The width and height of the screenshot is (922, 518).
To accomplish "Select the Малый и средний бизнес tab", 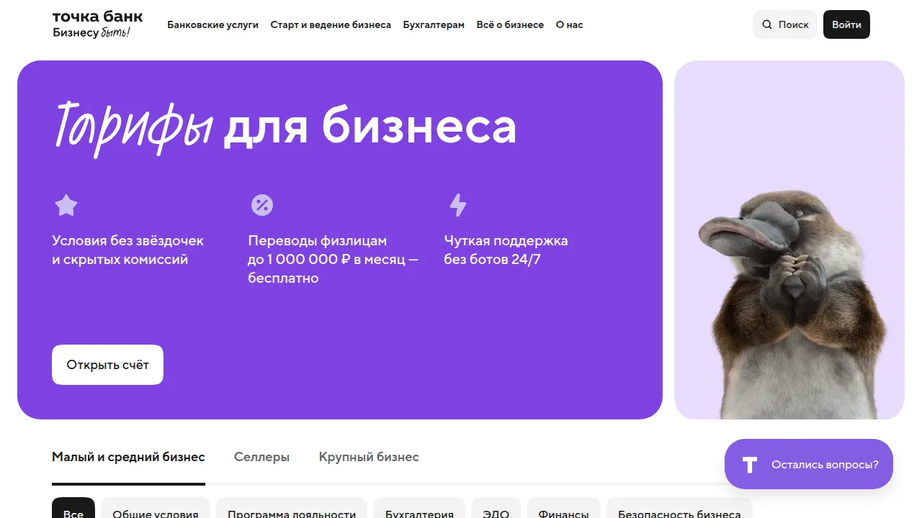I will point(128,458).
